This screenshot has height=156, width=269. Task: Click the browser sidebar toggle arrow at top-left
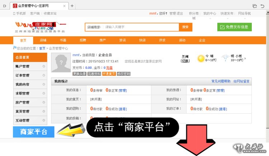pyautogui.click(x=5, y=6)
